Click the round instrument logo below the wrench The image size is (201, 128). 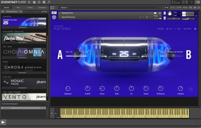[54, 17]
